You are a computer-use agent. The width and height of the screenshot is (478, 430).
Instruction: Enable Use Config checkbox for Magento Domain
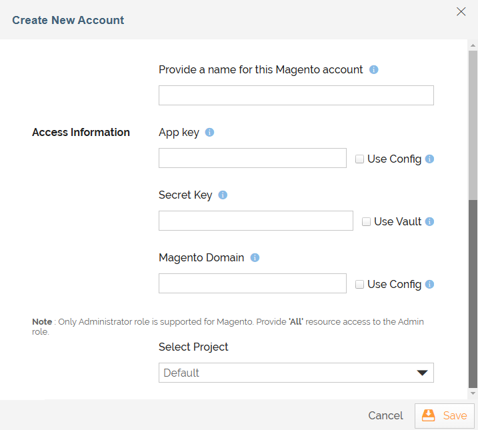click(359, 284)
